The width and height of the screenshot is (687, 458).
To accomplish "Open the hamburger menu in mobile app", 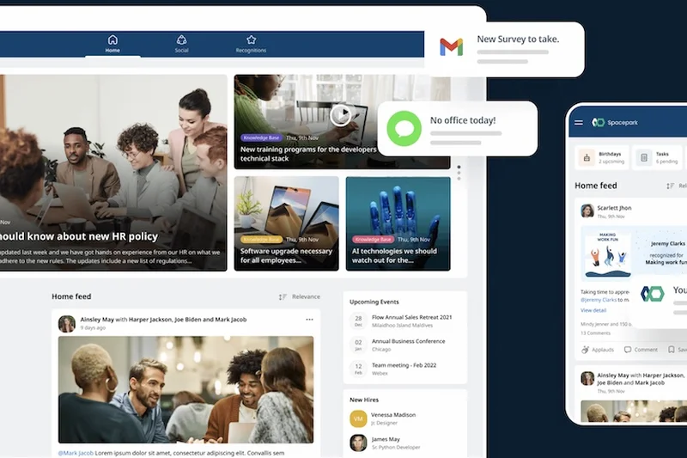I will pos(578,123).
